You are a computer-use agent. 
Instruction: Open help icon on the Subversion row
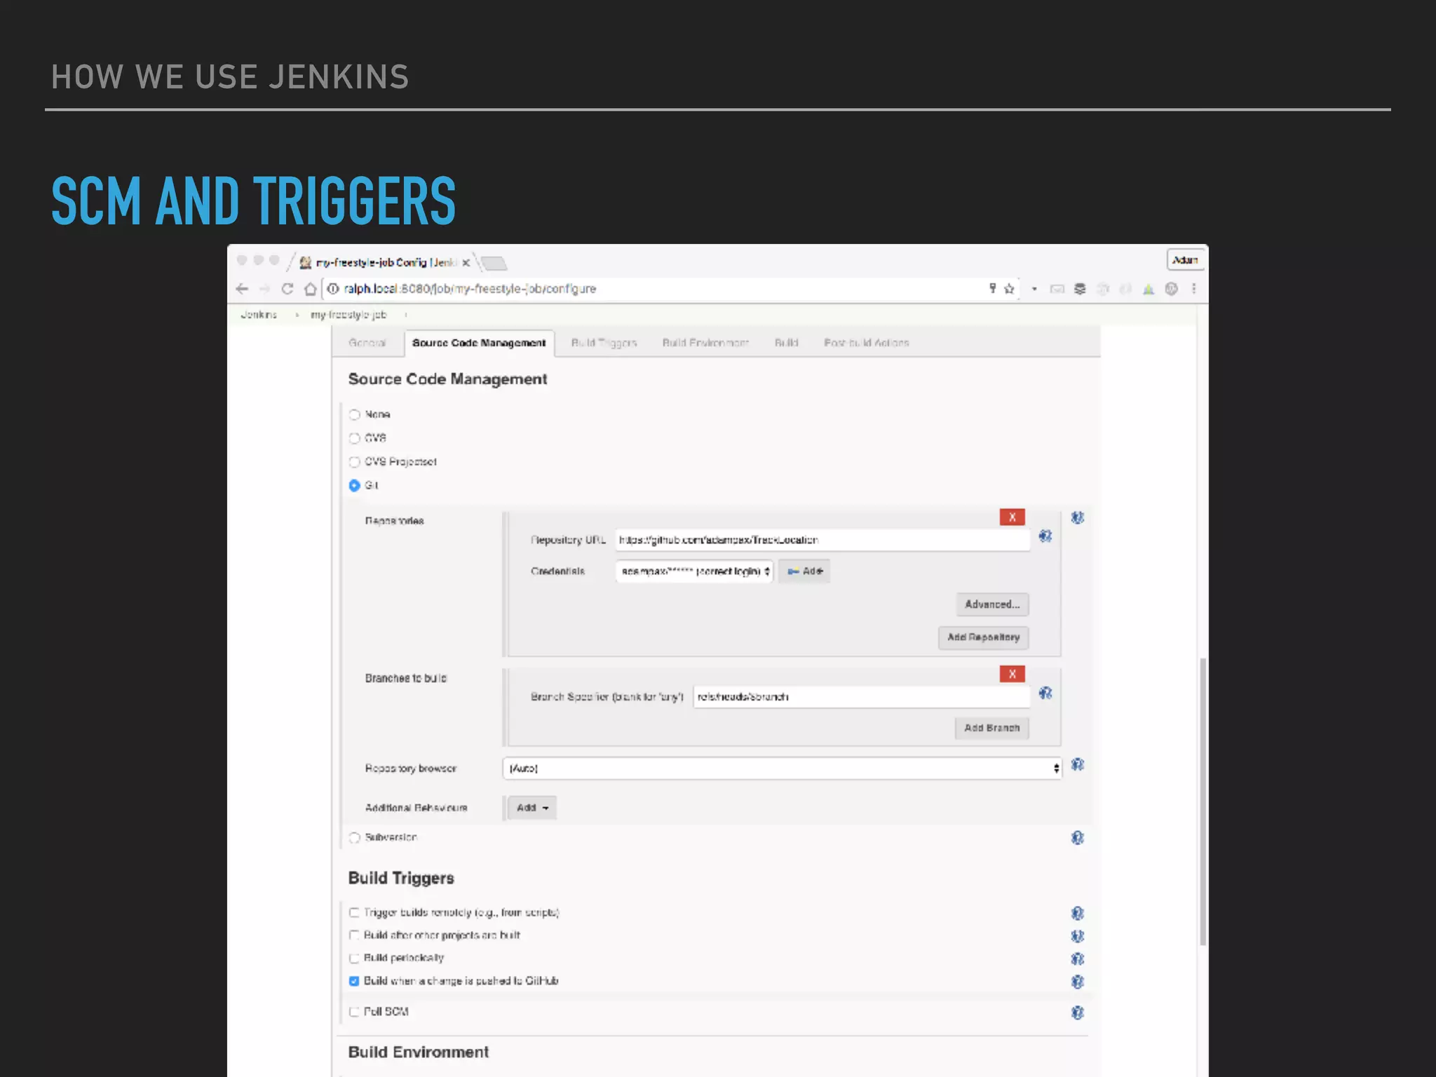1078,838
